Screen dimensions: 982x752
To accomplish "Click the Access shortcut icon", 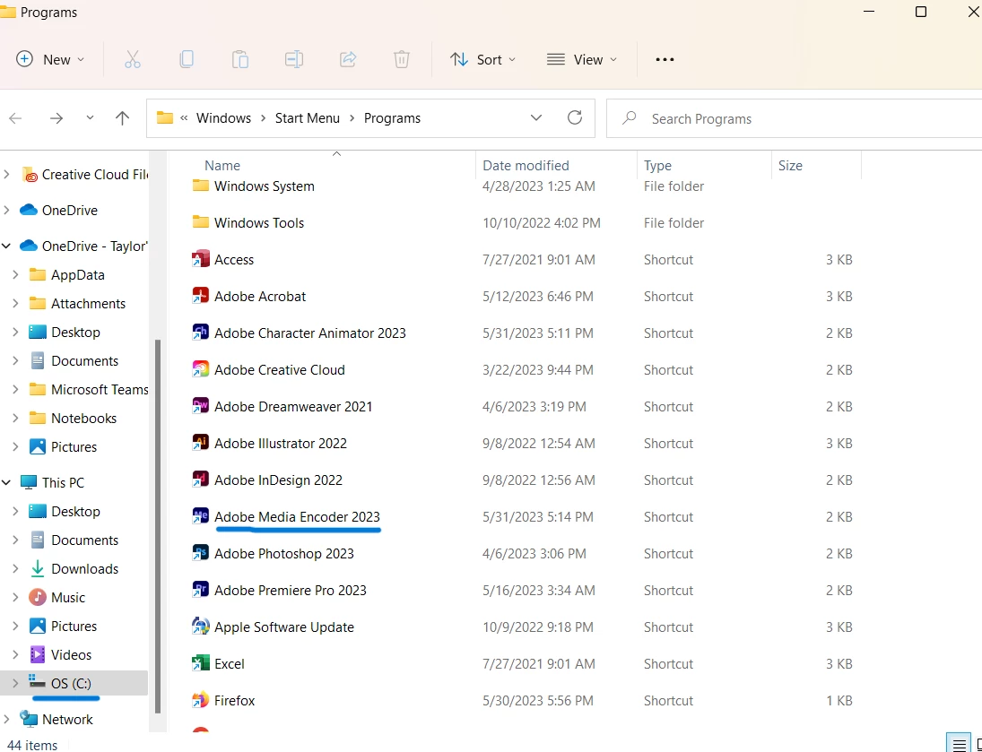I will (200, 259).
